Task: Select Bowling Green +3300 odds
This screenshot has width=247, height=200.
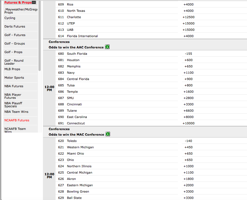Action: tap(188, 191)
